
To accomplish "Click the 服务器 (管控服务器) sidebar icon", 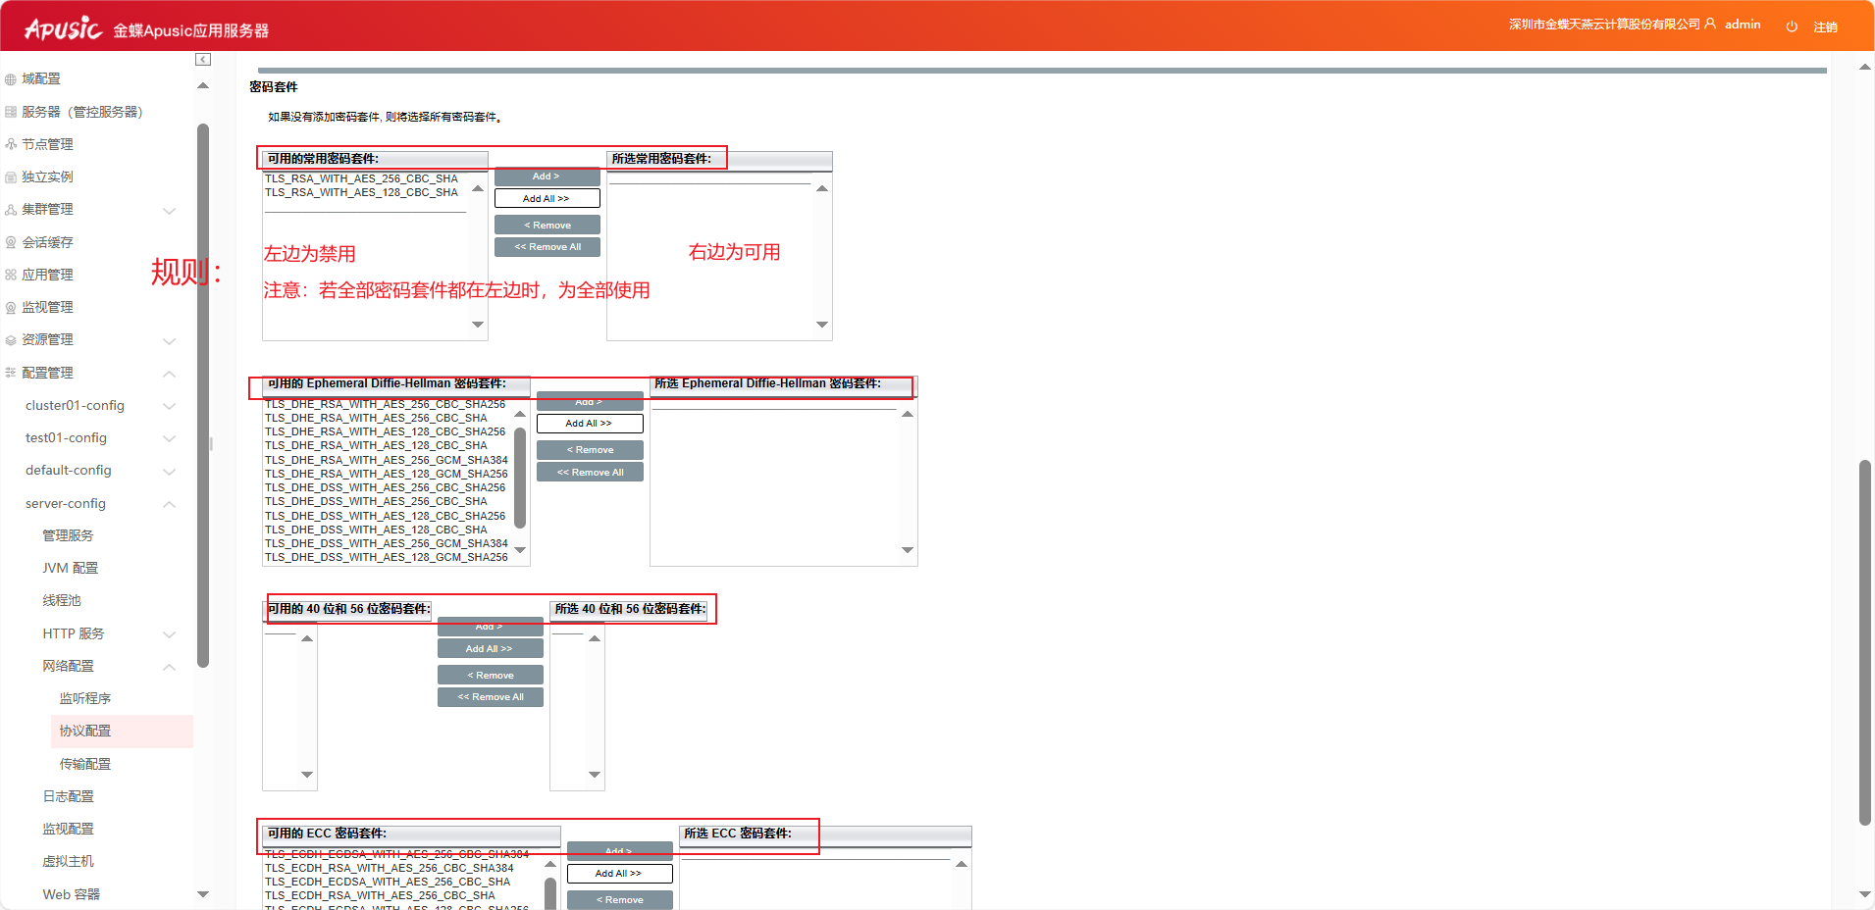I will pos(11,112).
